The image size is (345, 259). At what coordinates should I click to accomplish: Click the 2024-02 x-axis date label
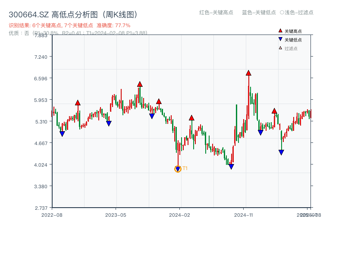[x=180, y=215]
